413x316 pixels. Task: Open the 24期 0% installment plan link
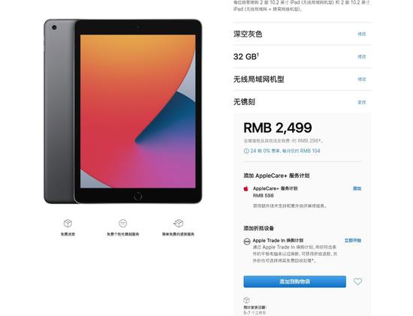285,151
